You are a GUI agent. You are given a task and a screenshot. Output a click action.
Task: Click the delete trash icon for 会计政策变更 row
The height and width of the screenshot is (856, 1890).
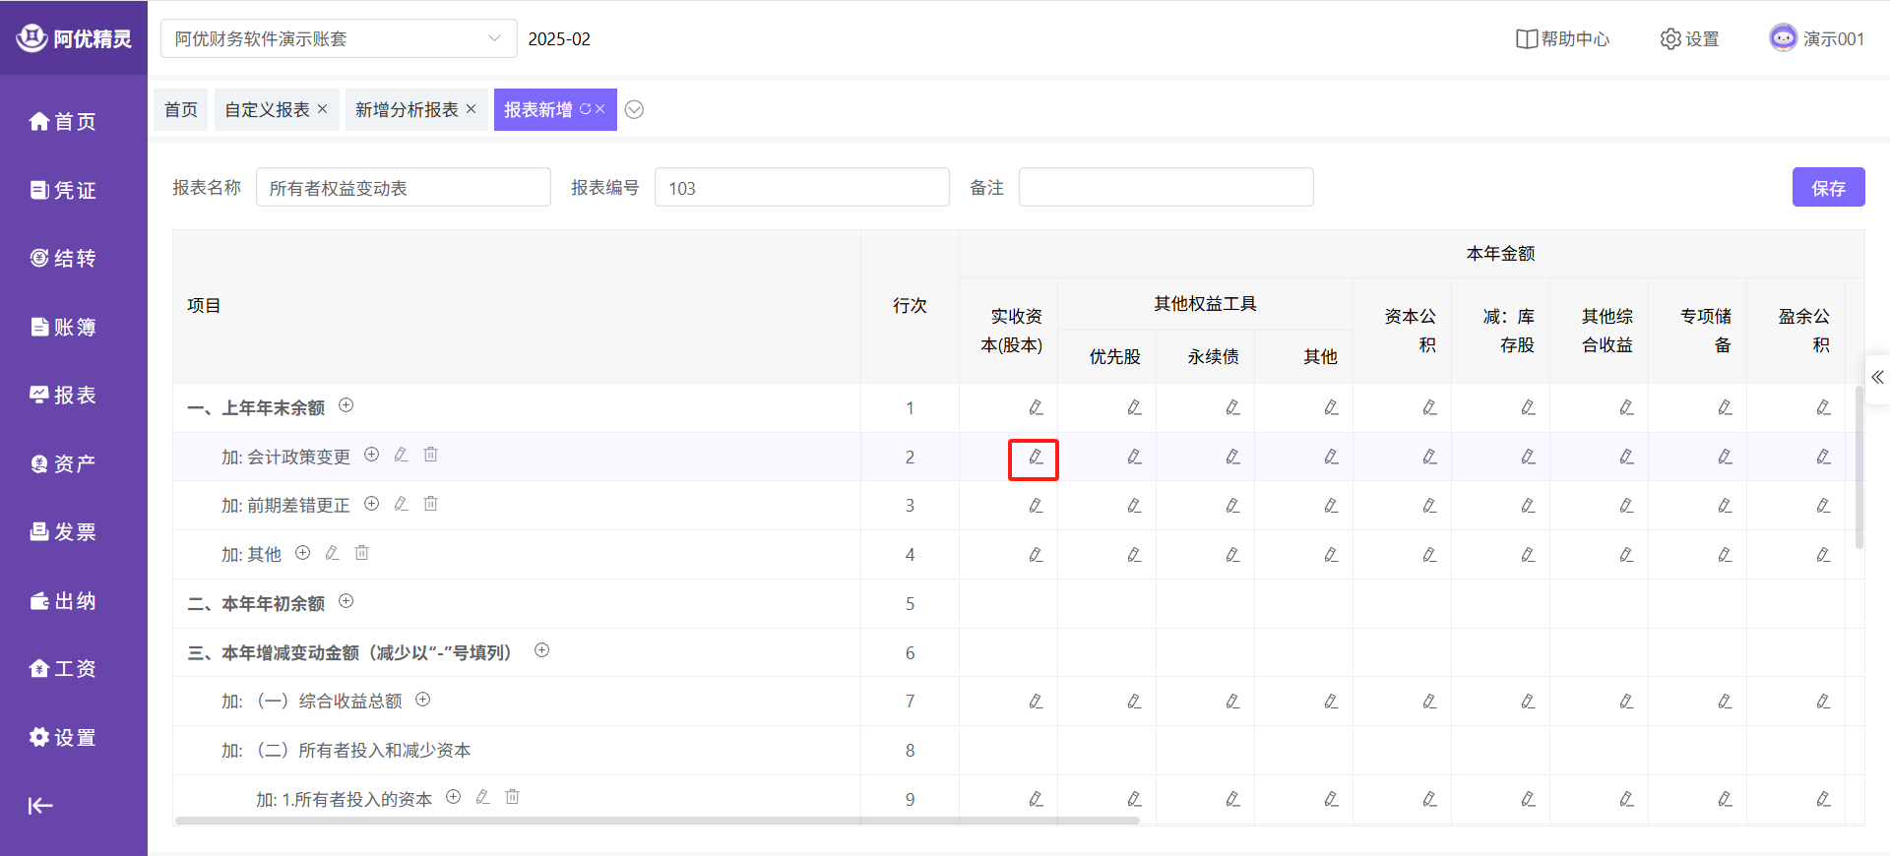pos(430,455)
